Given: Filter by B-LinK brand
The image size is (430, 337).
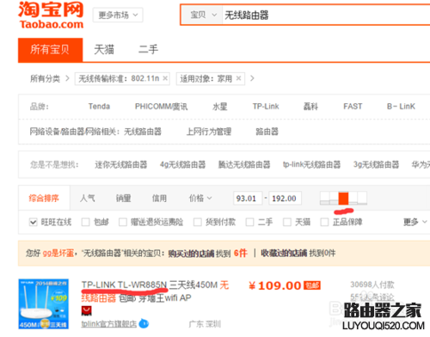Looking at the screenshot, I should coord(401,107).
